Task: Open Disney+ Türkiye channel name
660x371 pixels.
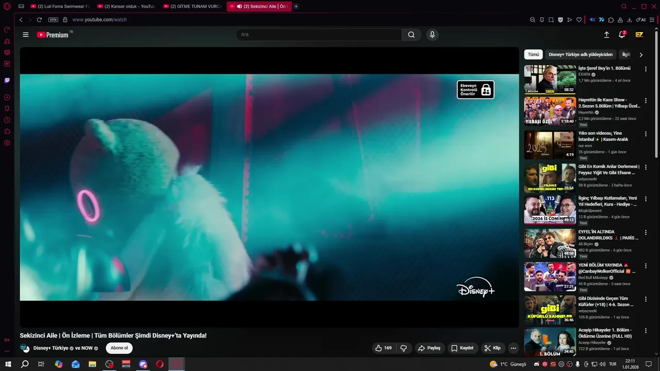Action: (x=51, y=348)
